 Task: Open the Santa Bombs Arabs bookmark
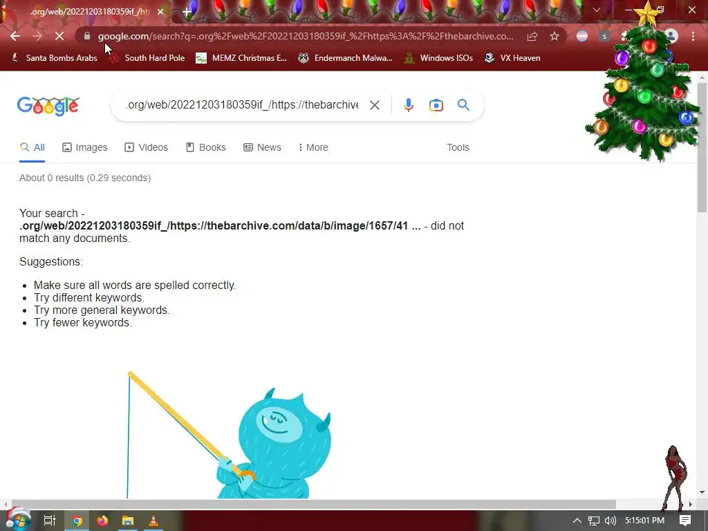click(x=54, y=58)
